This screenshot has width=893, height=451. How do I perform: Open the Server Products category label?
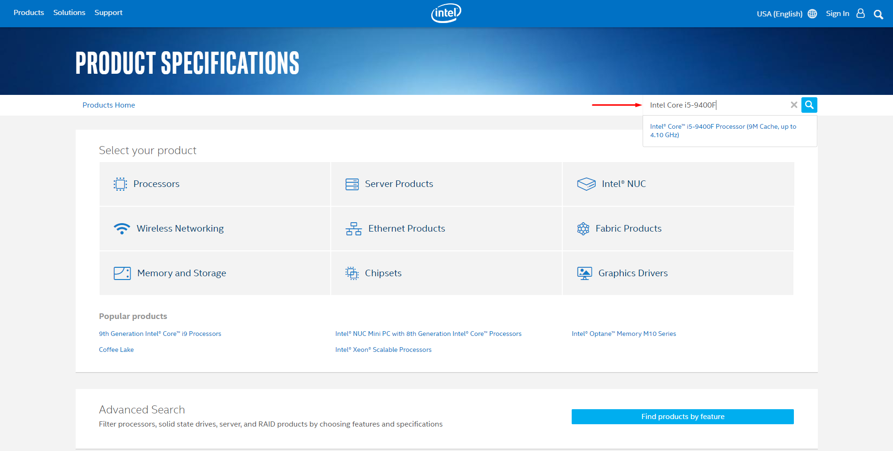[x=399, y=184]
